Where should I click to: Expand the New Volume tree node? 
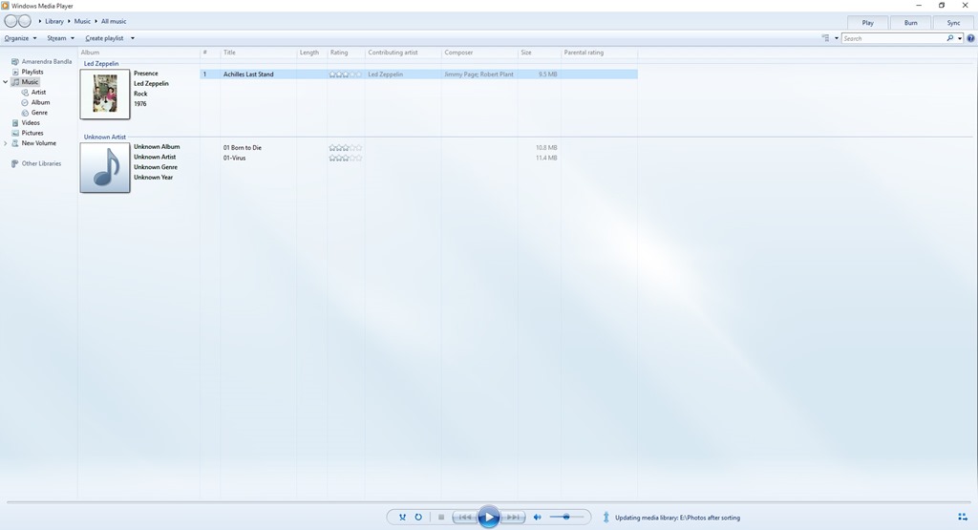coord(6,143)
